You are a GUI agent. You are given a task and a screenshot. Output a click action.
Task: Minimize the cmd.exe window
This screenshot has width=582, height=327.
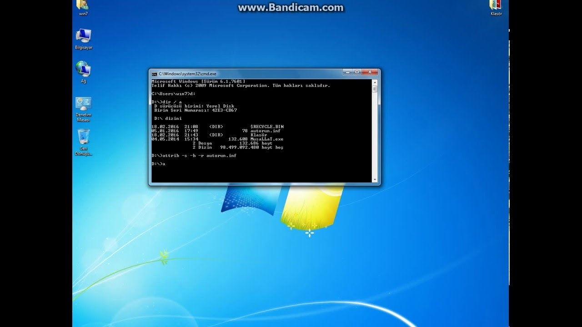point(348,72)
